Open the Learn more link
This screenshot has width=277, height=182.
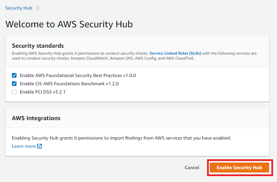(x=24, y=146)
